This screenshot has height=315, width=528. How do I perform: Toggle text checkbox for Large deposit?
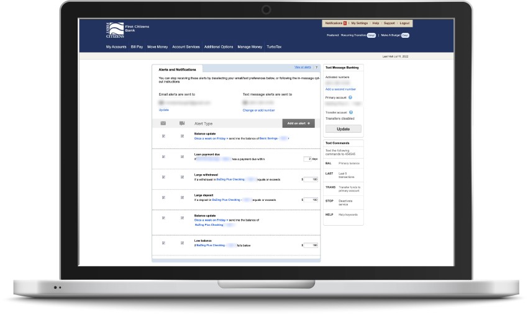coord(182,198)
